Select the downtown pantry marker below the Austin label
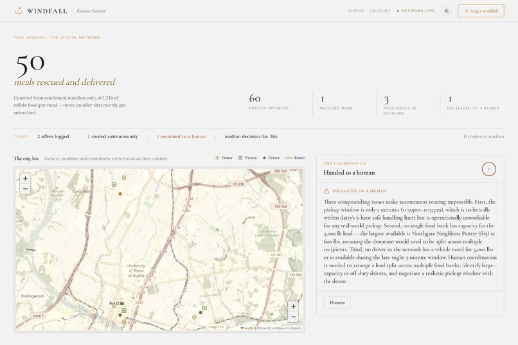The height and width of the screenshot is (345, 518). click(124, 310)
